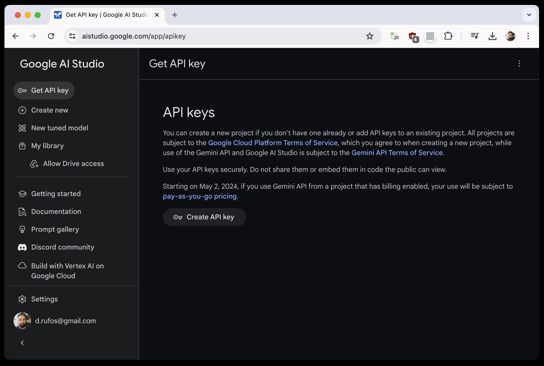544x366 pixels.
Task: Click the bookmark star in address bar
Action: pyautogui.click(x=370, y=36)
